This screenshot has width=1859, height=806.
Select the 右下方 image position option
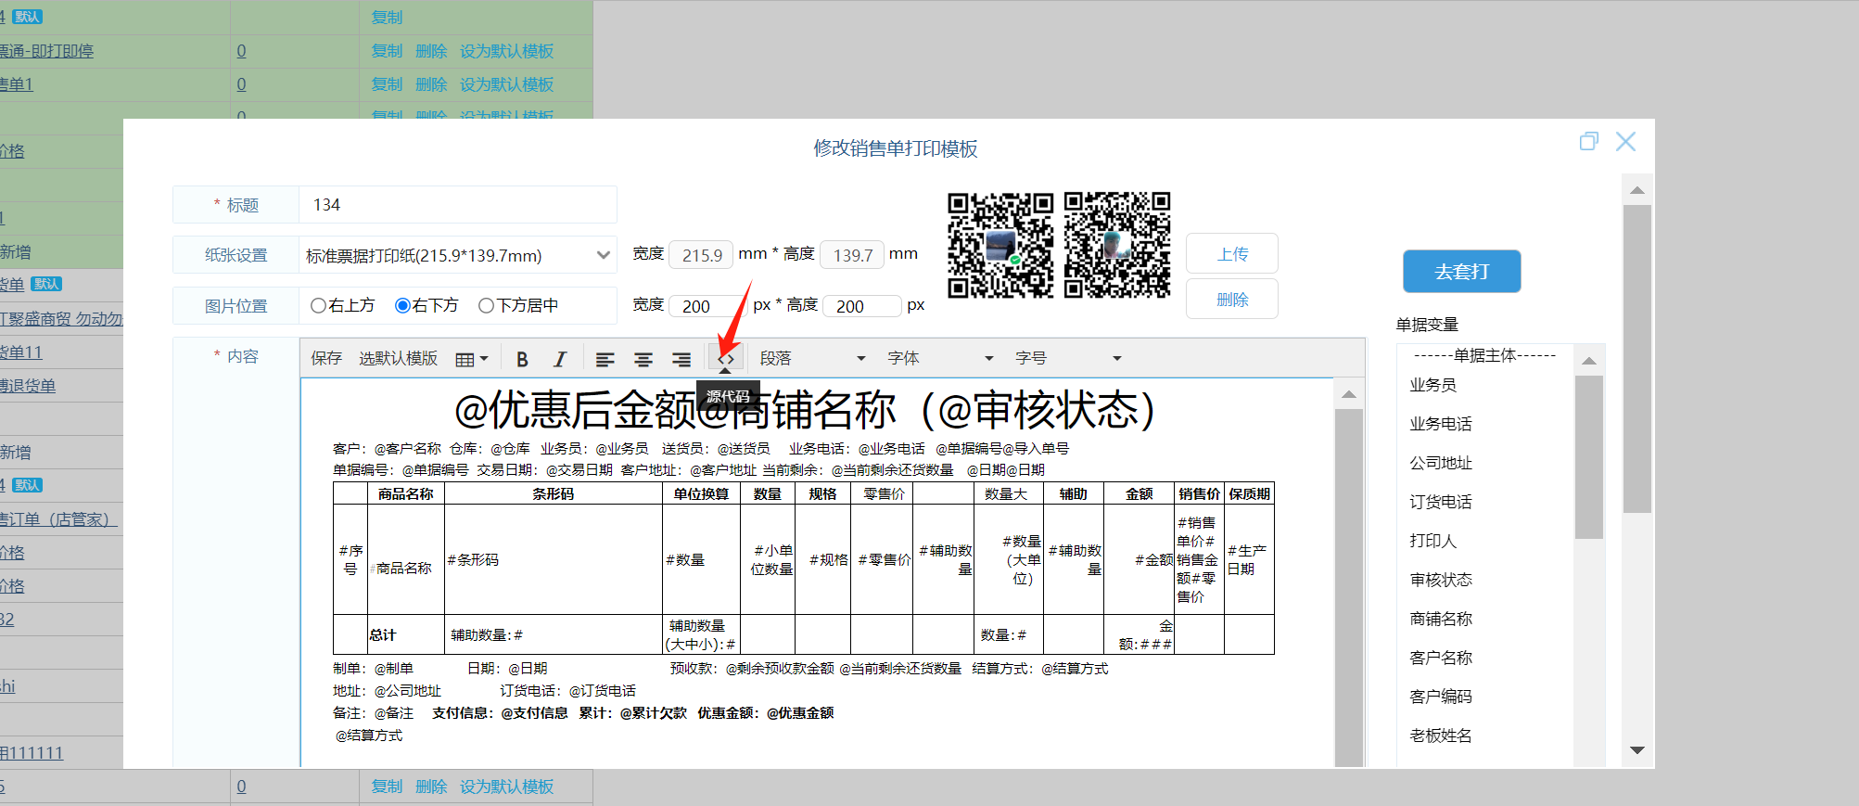click(x=402, y=306)
